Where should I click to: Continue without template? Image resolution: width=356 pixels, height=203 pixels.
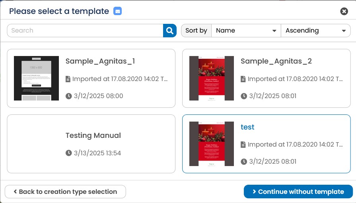(x=298, y=191)
